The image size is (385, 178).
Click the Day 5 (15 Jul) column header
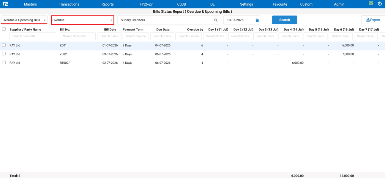[x=319, y=30]
